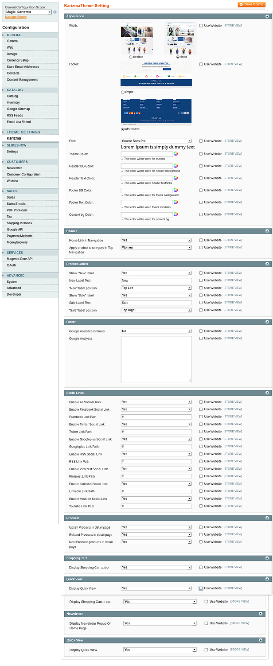Viewport: 273px width, 666px height.
Task: Click the informative footer preview thumbnail
Action: [156, 113]
